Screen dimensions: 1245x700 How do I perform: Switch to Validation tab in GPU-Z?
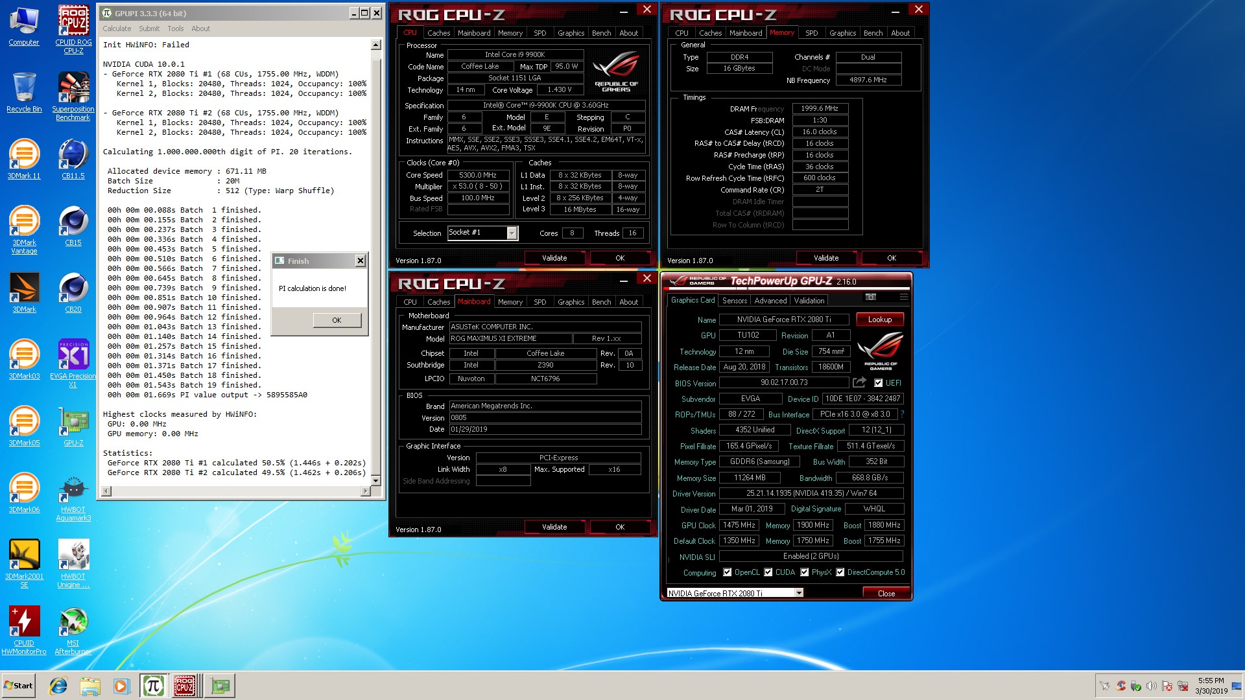(809, 301)
